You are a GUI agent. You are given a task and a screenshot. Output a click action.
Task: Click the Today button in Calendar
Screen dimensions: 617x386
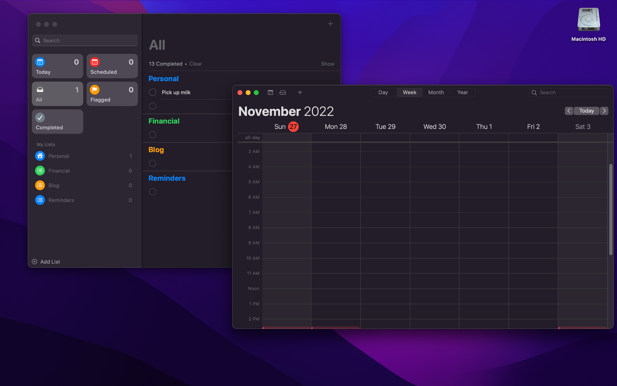[586, 111]
